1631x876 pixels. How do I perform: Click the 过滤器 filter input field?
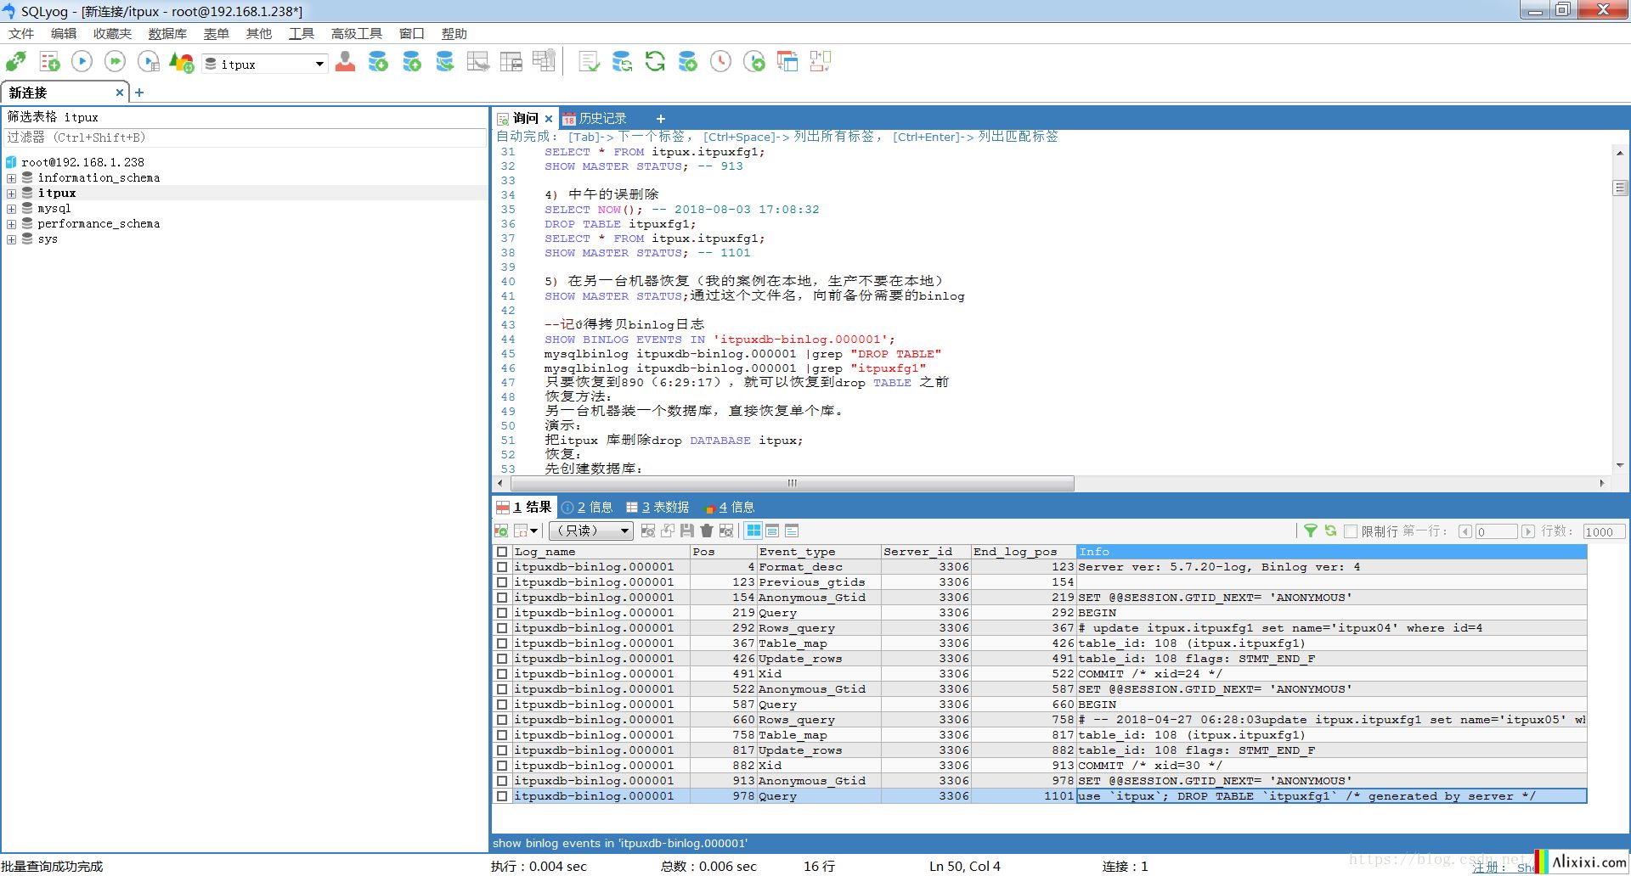(245, 138)
